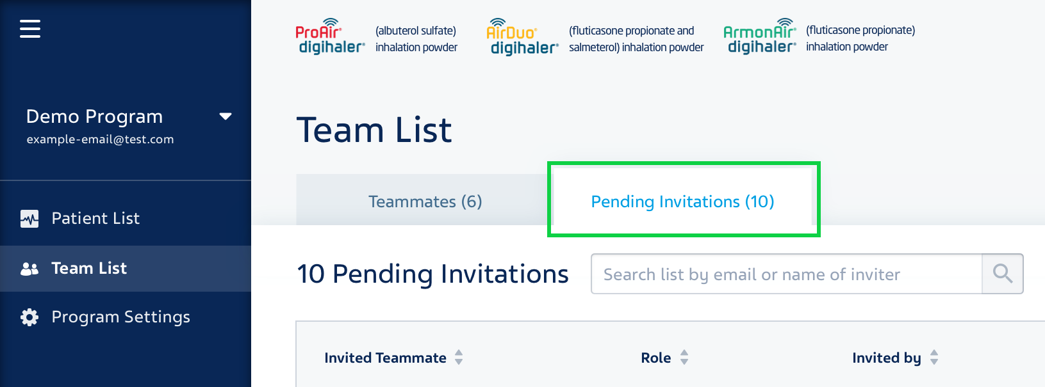Open the hamburger menu icon
The image size is (1045, 387).
(30, 29)
